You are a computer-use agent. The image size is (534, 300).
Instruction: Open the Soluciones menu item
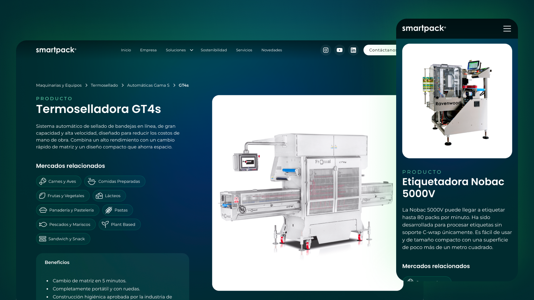[x=176, y=50]
